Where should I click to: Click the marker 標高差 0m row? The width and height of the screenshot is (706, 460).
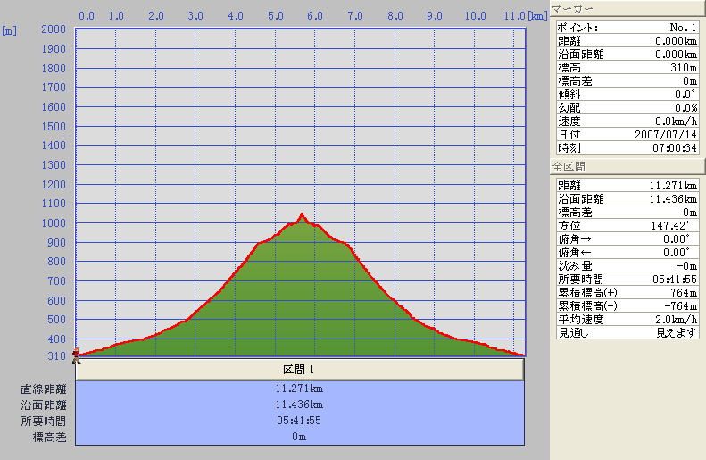pos(627,81)
